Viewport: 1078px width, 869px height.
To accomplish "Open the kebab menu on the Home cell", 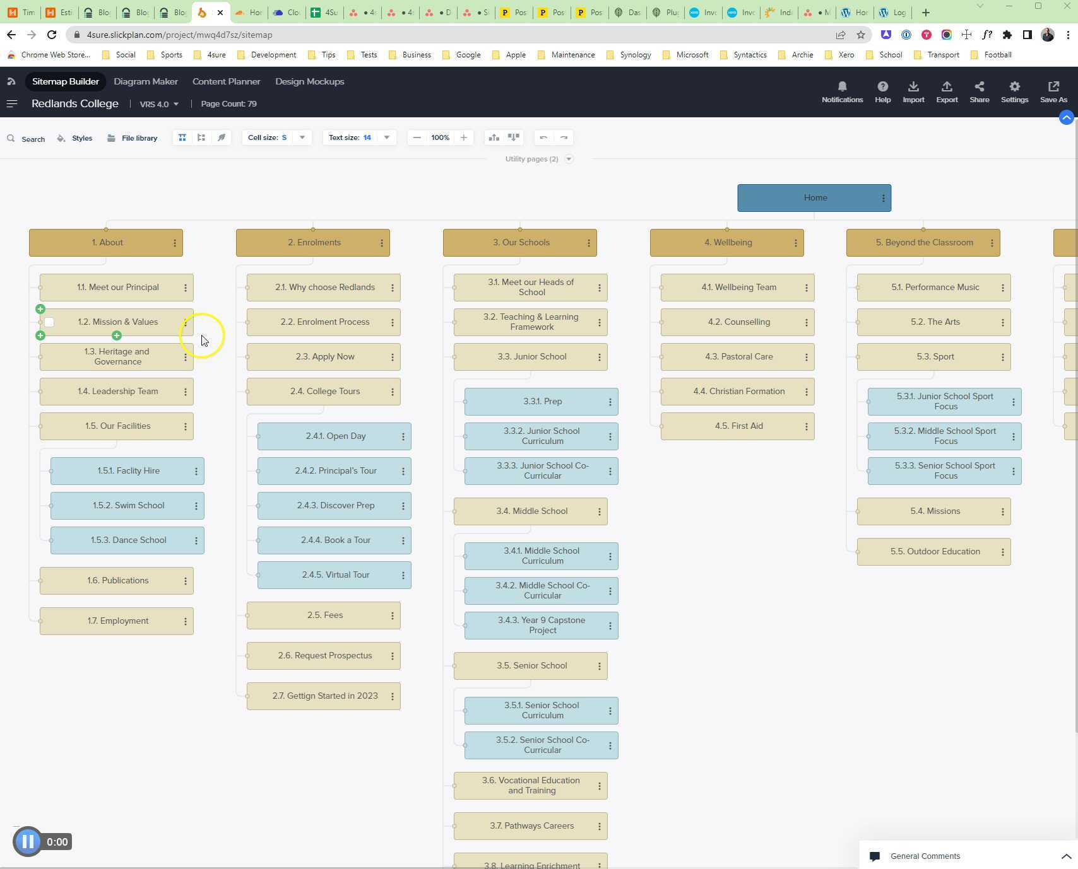I will point(884,197).
